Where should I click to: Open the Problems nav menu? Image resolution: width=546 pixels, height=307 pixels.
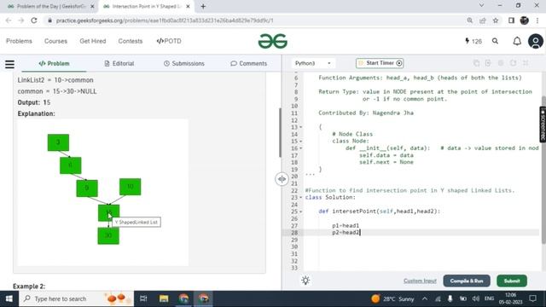(x=19, y=41)
